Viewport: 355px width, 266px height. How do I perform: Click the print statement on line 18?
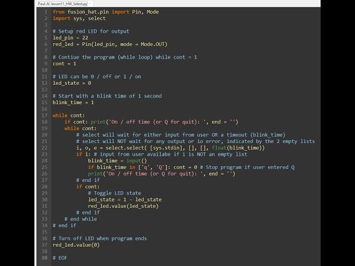click(164, 122)
